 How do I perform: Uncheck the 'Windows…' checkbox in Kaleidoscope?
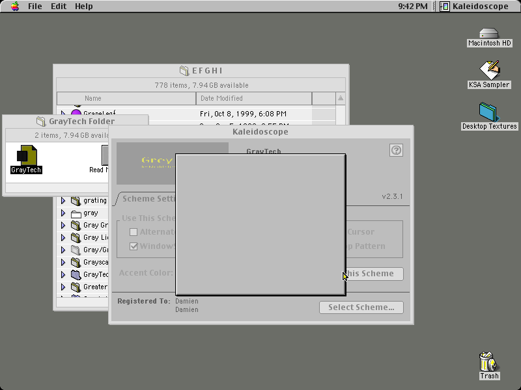(134, 246)
